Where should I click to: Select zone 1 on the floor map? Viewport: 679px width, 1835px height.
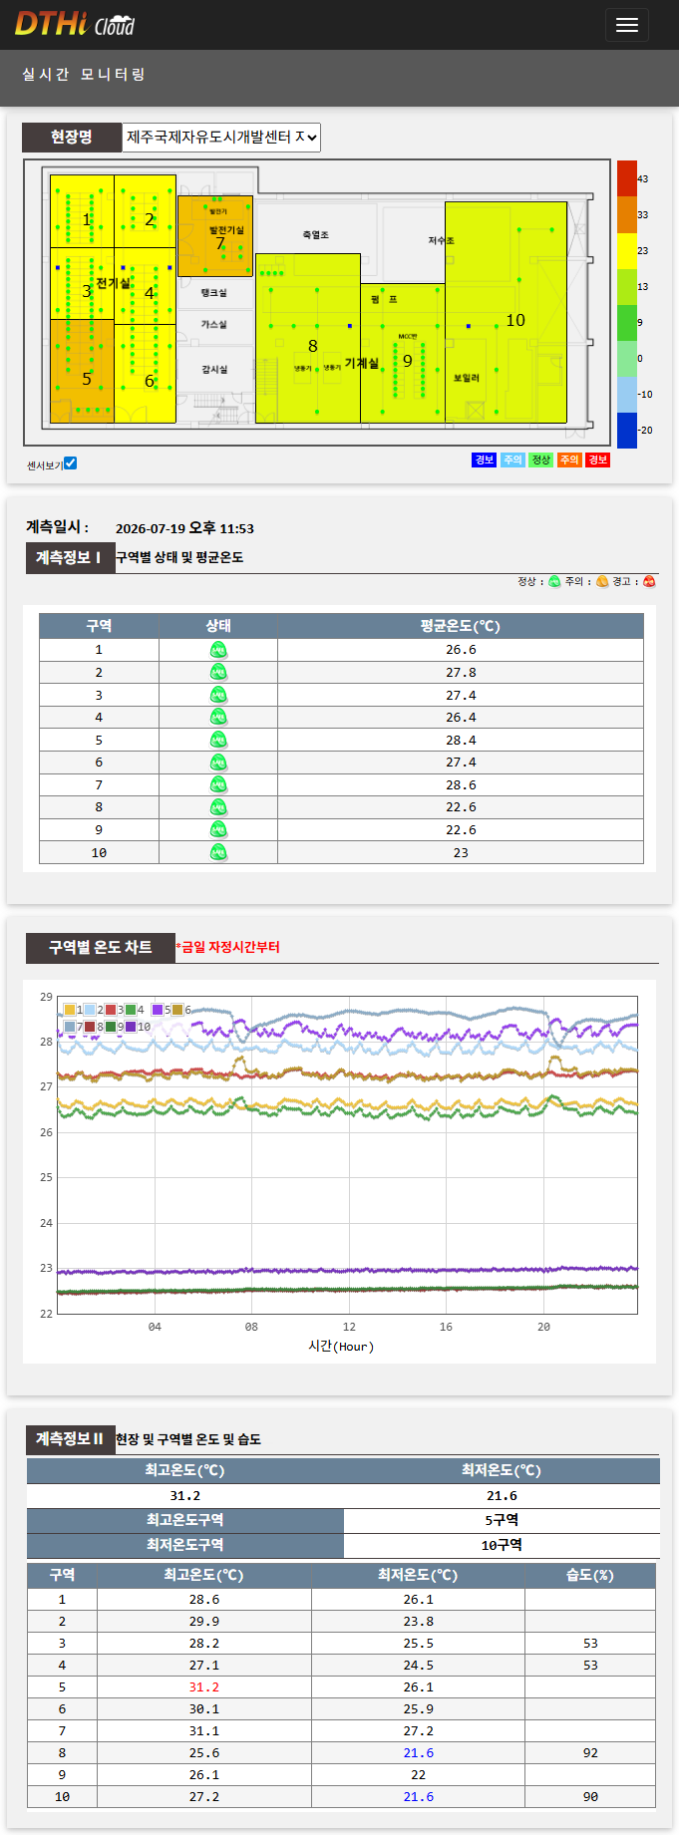(x=82, y=211)
